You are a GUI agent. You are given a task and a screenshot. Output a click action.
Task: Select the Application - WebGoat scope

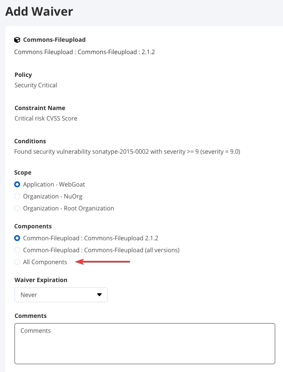[x=17, y=184]
